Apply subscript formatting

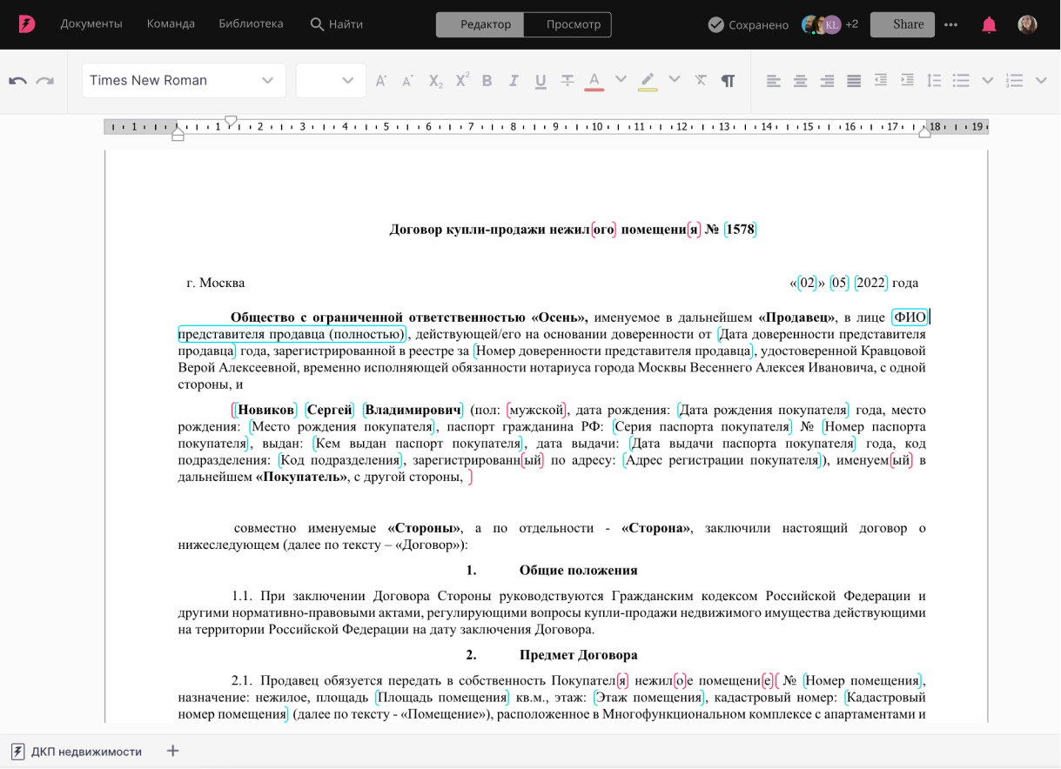point(434,80)
